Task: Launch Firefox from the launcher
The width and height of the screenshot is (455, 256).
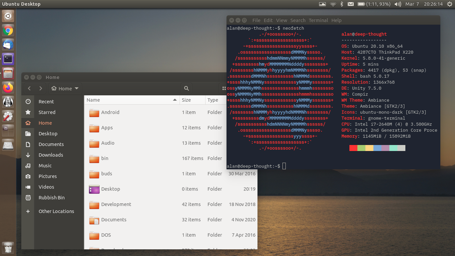Action: point(8,88)
